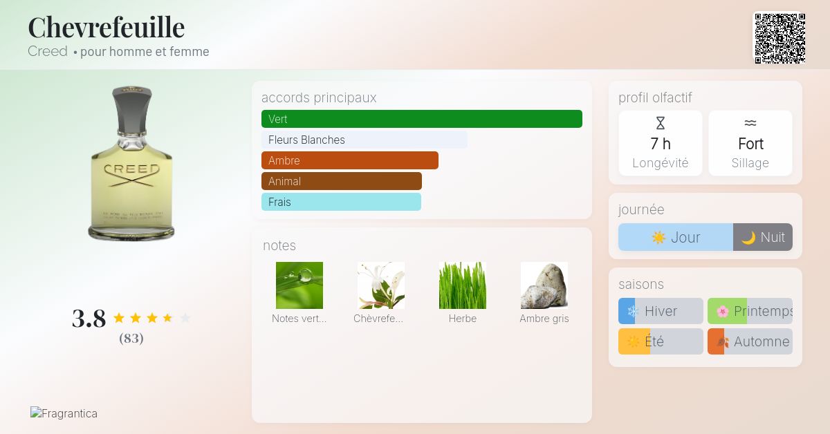Click the sun icon in Jour
Screen dimensions: 830x434
click(x=658, y=238)
